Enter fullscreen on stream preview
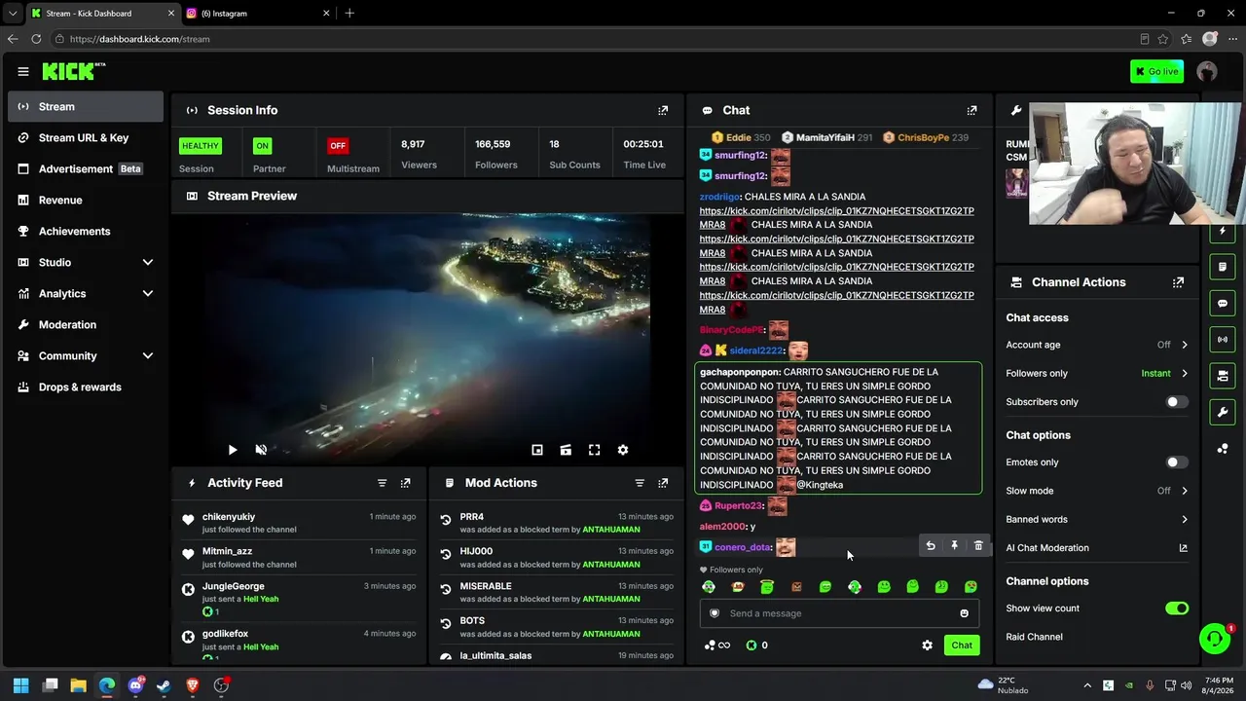 [x=594, y=450]
